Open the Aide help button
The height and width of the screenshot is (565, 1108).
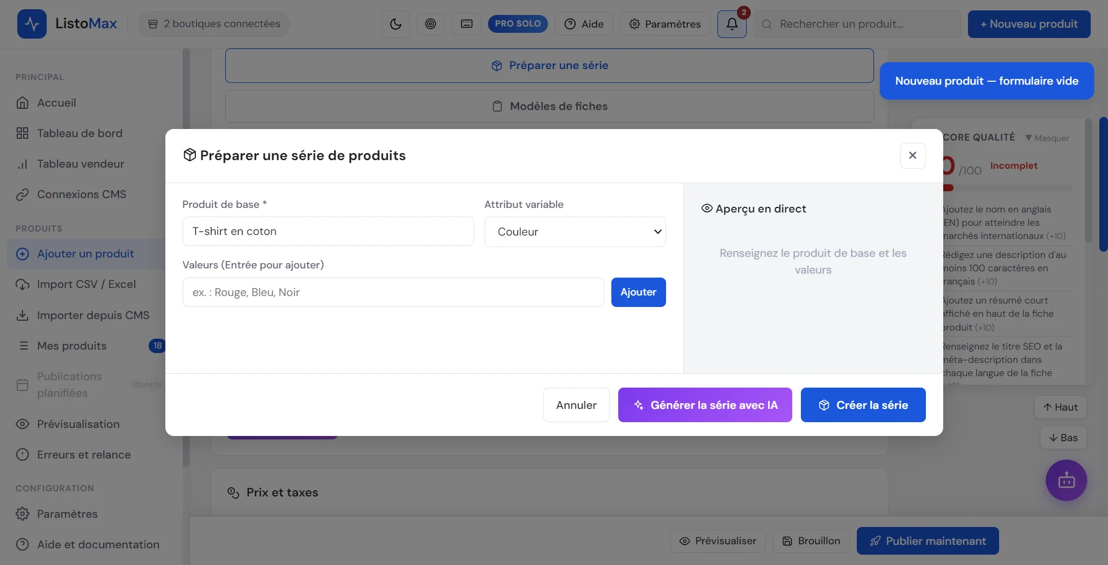[x=584, y=24]
